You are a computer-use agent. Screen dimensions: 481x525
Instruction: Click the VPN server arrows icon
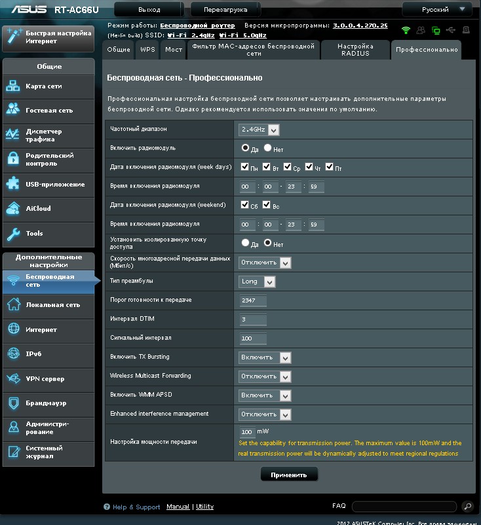coord(14,378)
